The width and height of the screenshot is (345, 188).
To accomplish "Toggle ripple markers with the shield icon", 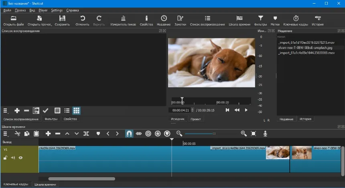I will coord(167,133).
